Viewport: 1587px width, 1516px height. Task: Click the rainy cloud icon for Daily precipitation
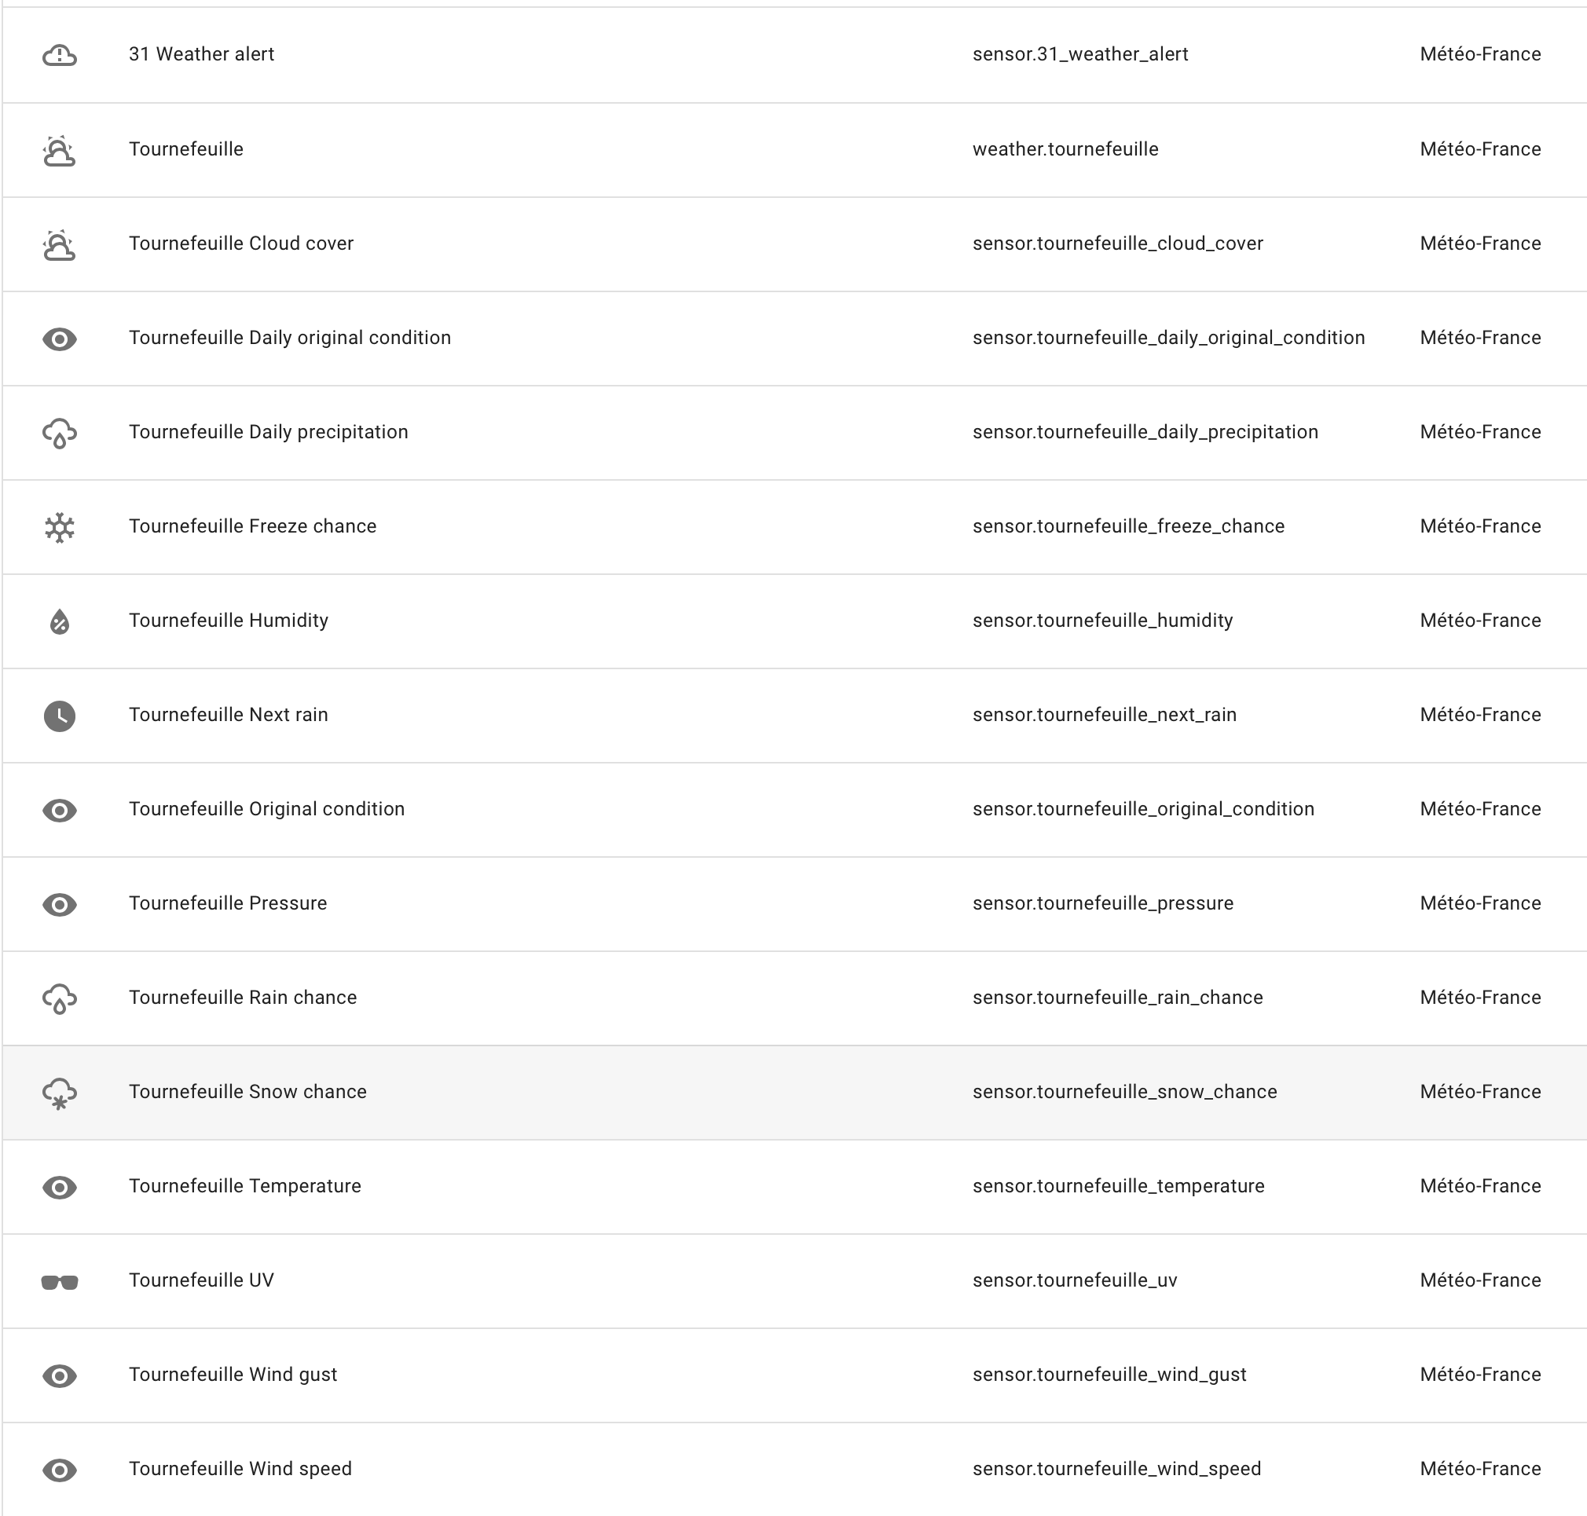[59, 433]
